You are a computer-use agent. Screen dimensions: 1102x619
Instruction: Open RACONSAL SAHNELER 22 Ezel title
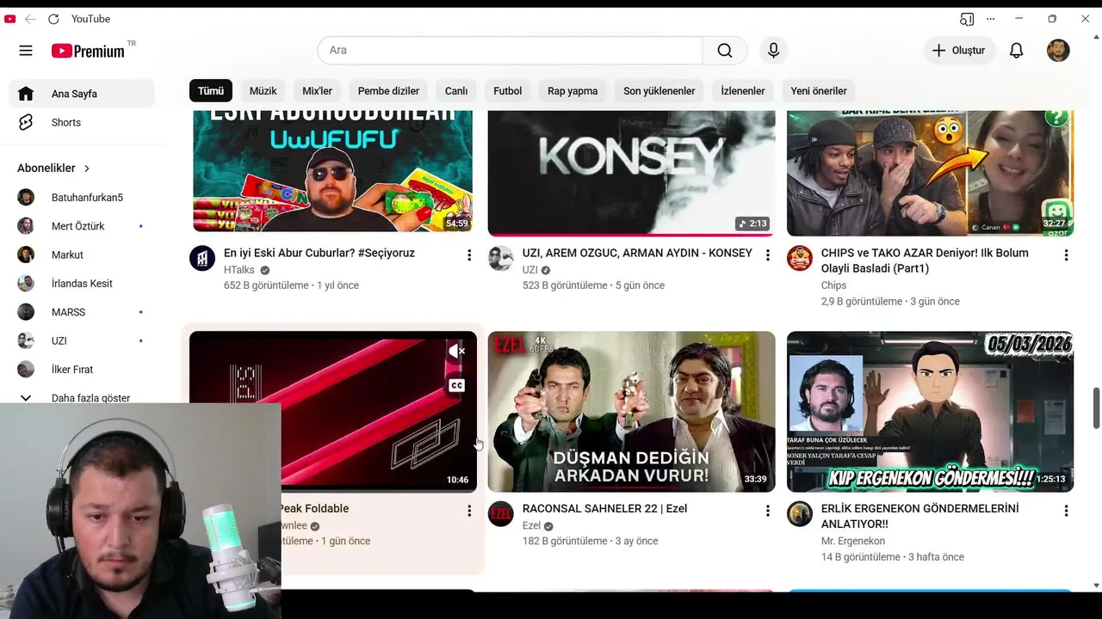click(604, 508)
